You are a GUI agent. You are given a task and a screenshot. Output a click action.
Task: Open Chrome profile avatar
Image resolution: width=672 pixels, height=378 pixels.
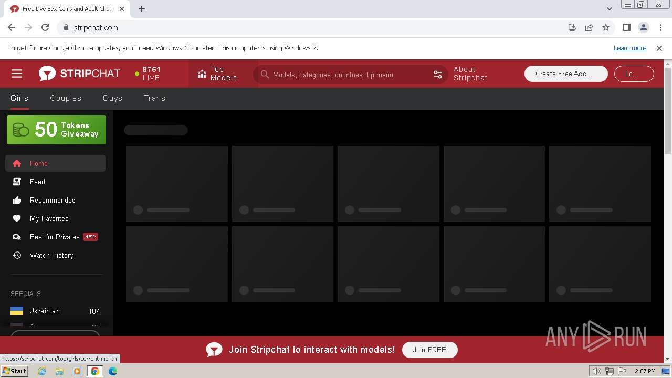pyautogui.click(x=643, y=27)
